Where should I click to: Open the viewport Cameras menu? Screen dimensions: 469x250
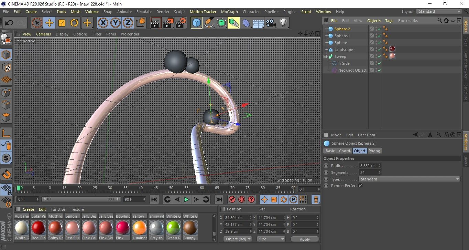pyautogui.click(x=43, y=34)
